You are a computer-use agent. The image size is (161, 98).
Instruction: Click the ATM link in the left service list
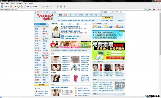[44, 36]
